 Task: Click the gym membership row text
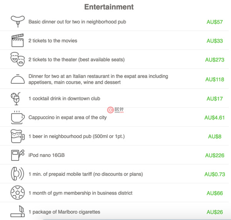click(80, 193)
